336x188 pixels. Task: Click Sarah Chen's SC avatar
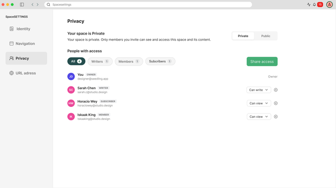(71, 90)
